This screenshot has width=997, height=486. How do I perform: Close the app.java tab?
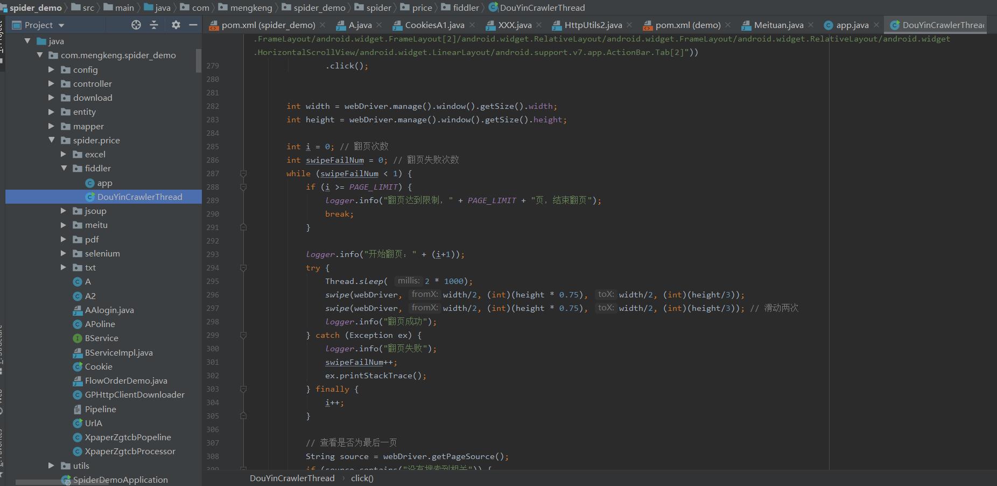pos(876,25)
